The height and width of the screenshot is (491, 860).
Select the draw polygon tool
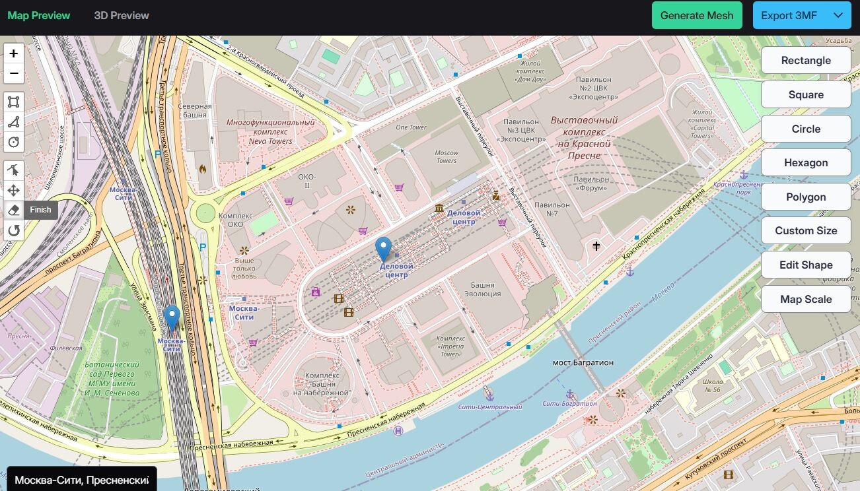(x=13, y=122)
